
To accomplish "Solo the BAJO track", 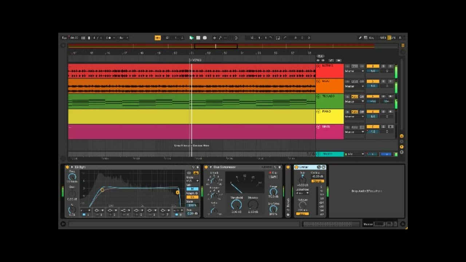I will [x=383, y=82].
